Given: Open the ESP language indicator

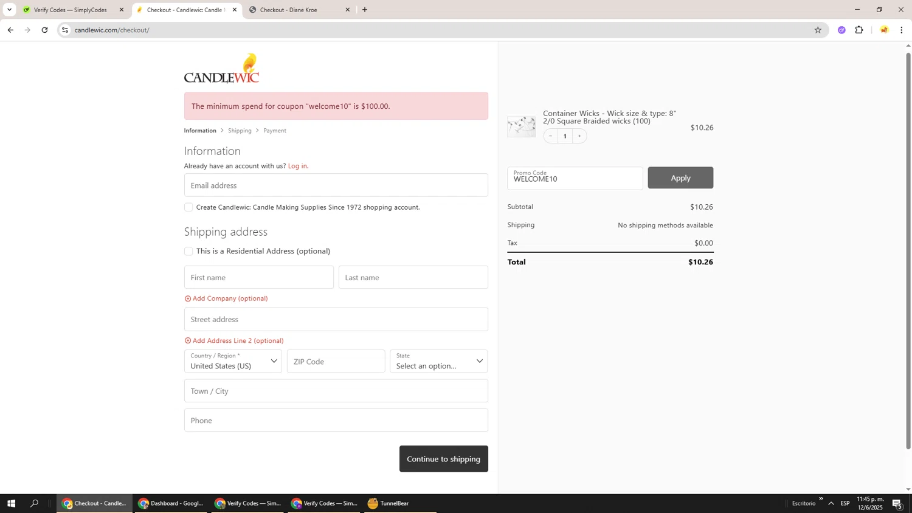Looking at the screenshot, I should tap(845, 503).
